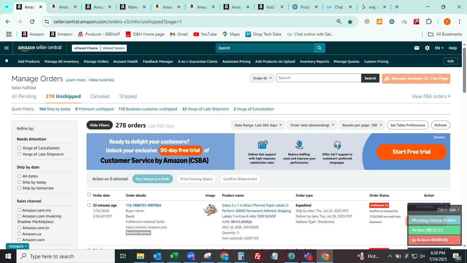Select the Verge of Cancellation radio filter

pyautogui.click(x=19, y=148)
